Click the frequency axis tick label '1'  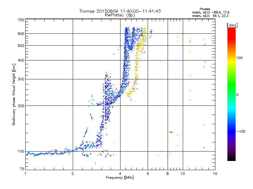coord(25,174)
